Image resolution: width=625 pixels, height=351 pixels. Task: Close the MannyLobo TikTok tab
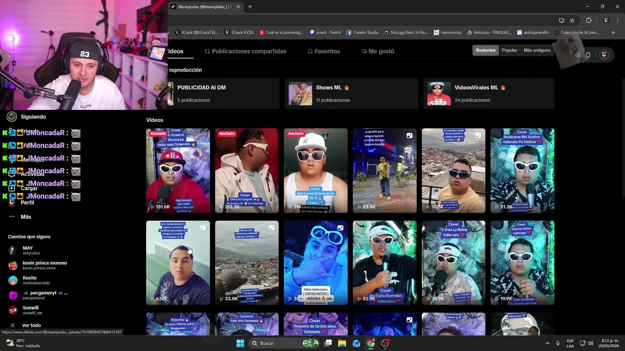point(238,7)
